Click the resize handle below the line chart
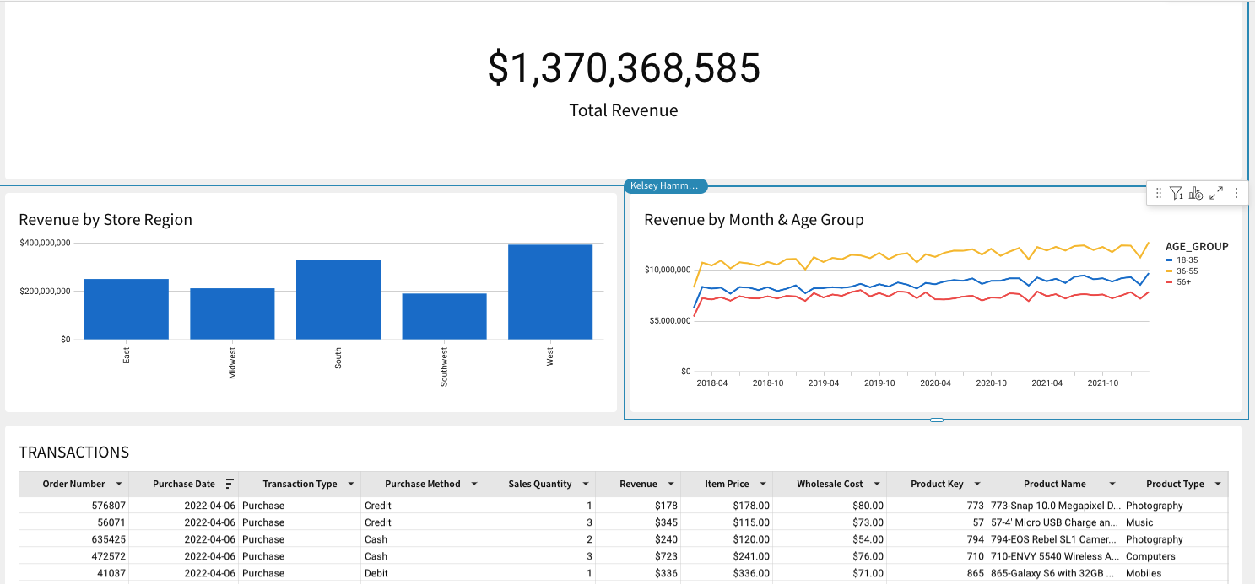This screenshot has height=584, width=1255. [x=936, y=420]
